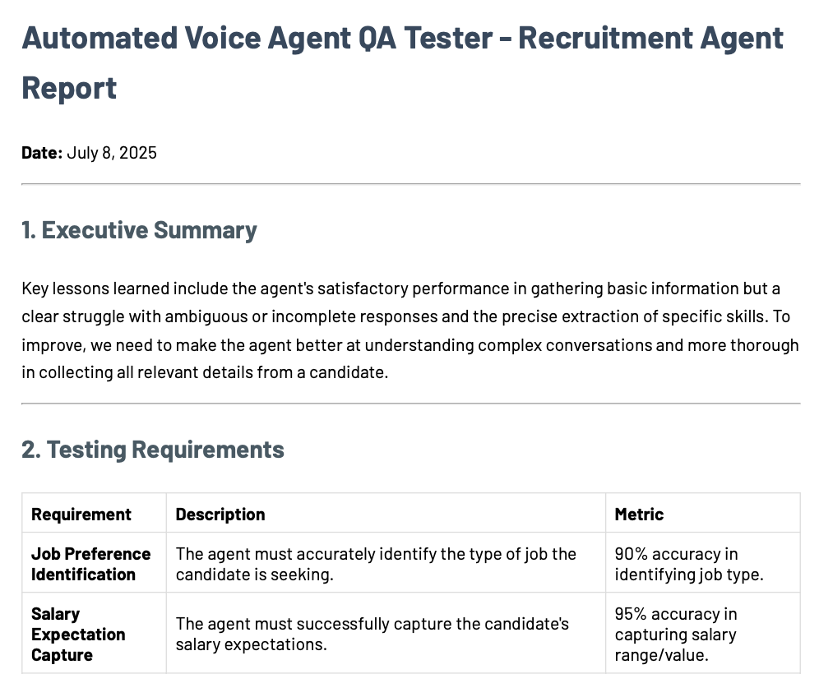This screenshot has width=819, height=674.
Task: Click the Testing Requirements heading
Action: coord(152,450)
